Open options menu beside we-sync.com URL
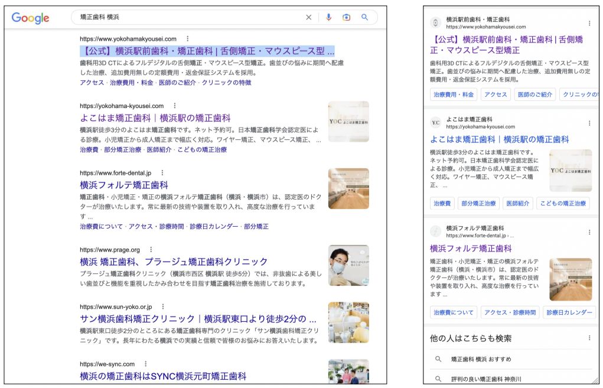Viewport: 603px width, 388px height. click(145, 364)
